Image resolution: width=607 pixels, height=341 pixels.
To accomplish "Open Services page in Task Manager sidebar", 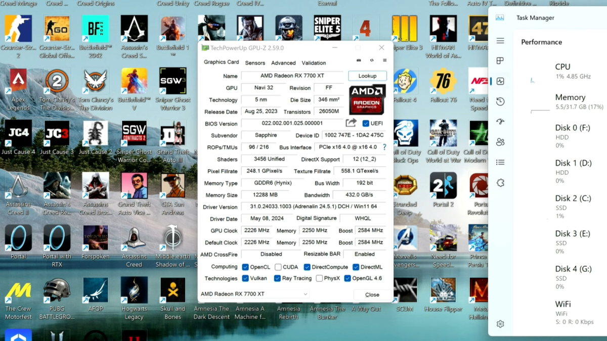I will pos(500,183).
